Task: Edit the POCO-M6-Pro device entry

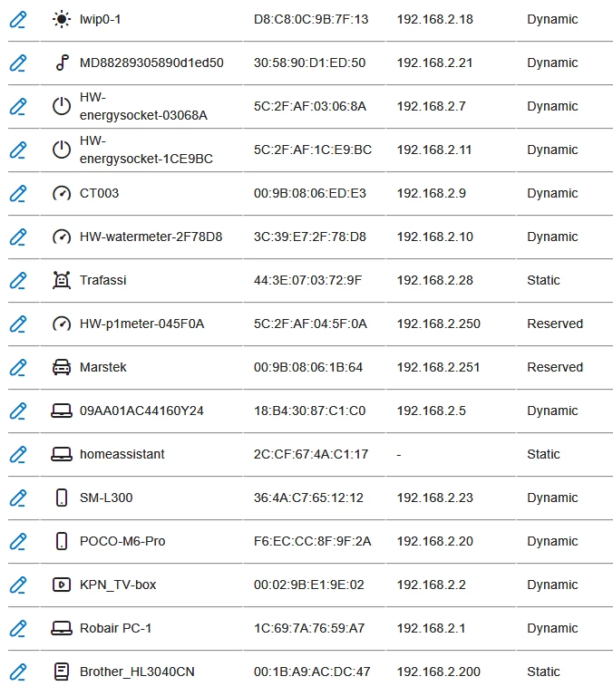Action: [x=17, y=541]
